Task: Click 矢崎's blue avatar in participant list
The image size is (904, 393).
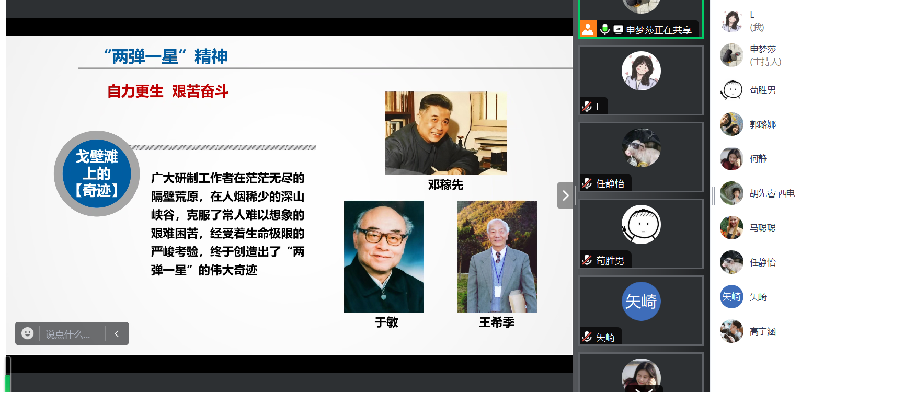Action: coord(731,297)
